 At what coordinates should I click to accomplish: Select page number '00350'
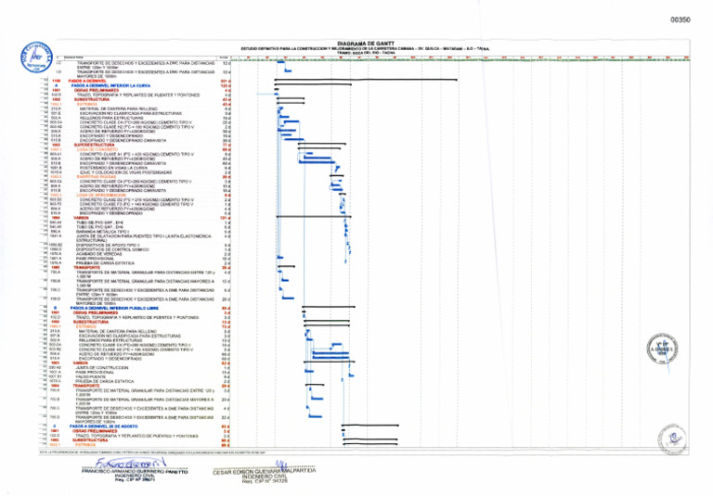680,20
